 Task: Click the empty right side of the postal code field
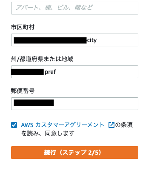tap(96, 104)
